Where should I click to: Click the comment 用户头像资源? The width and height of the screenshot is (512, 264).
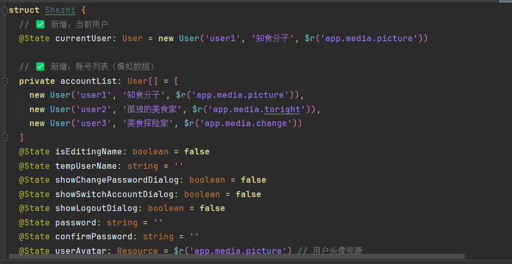click(x=337, y=251)
